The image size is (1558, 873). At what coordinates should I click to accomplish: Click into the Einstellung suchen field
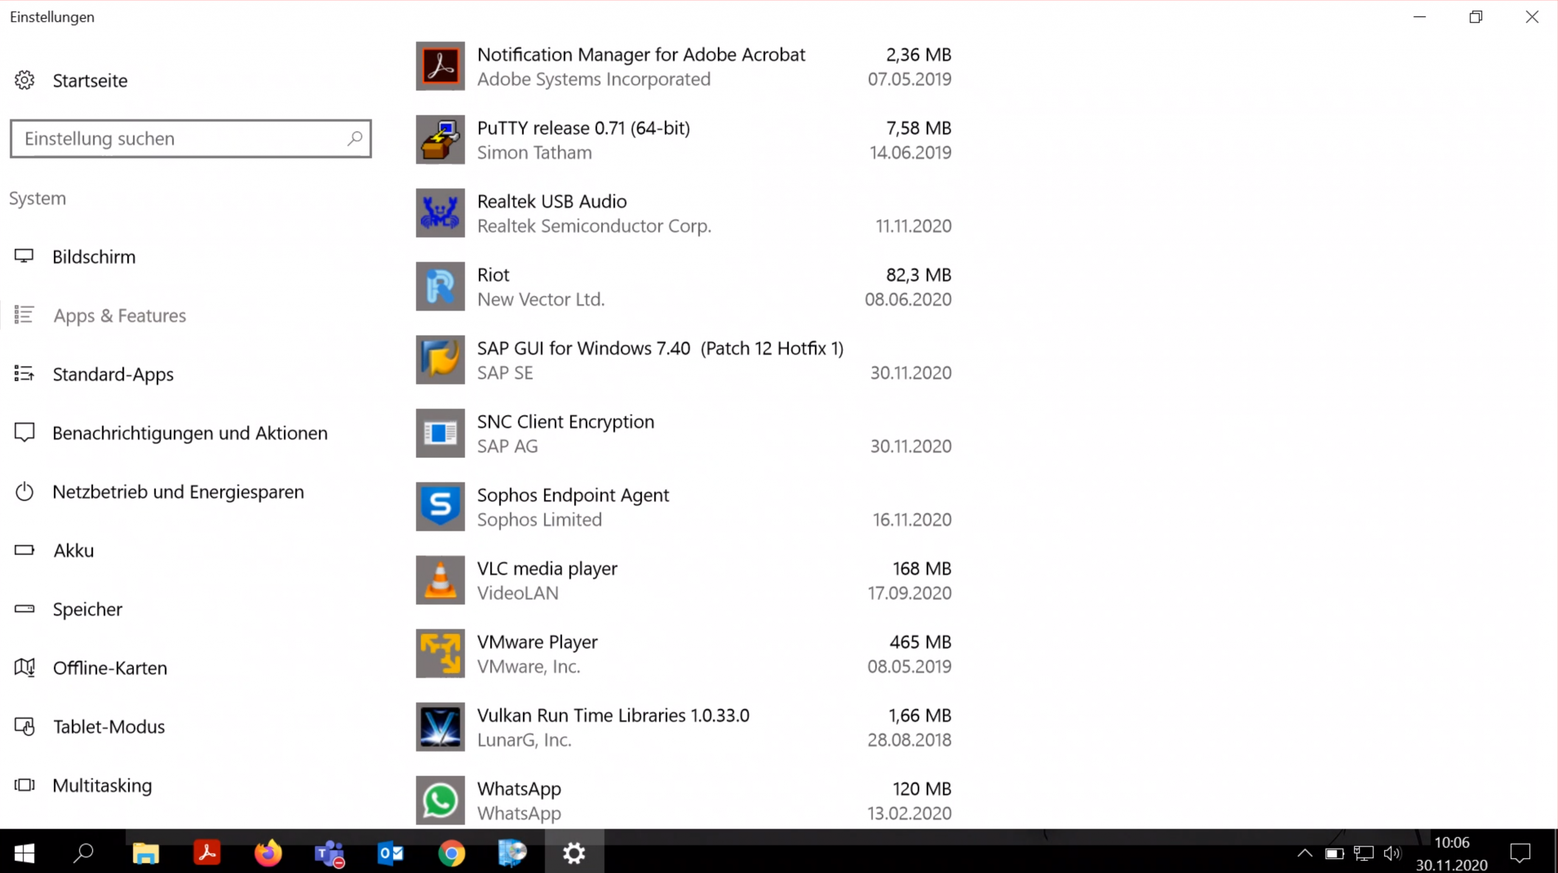190,139
